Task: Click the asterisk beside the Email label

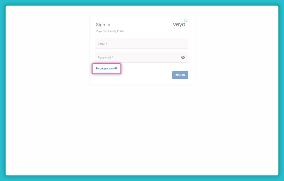Action: 106,44
